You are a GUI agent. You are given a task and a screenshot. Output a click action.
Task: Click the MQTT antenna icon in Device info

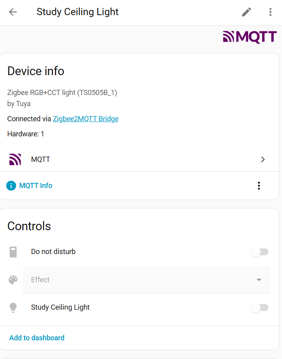15,159
